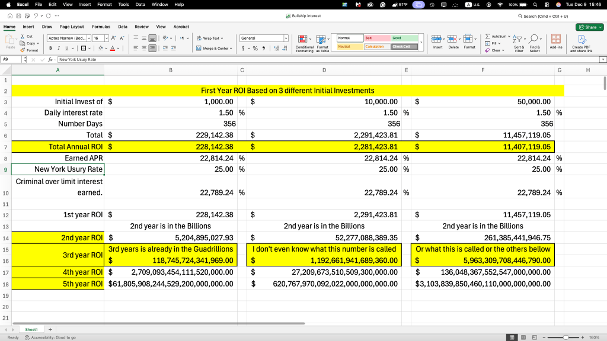Toggle Bold formatting
This screenshot has width=607, height=341.
pyautogui.click(x=50, y=49)
